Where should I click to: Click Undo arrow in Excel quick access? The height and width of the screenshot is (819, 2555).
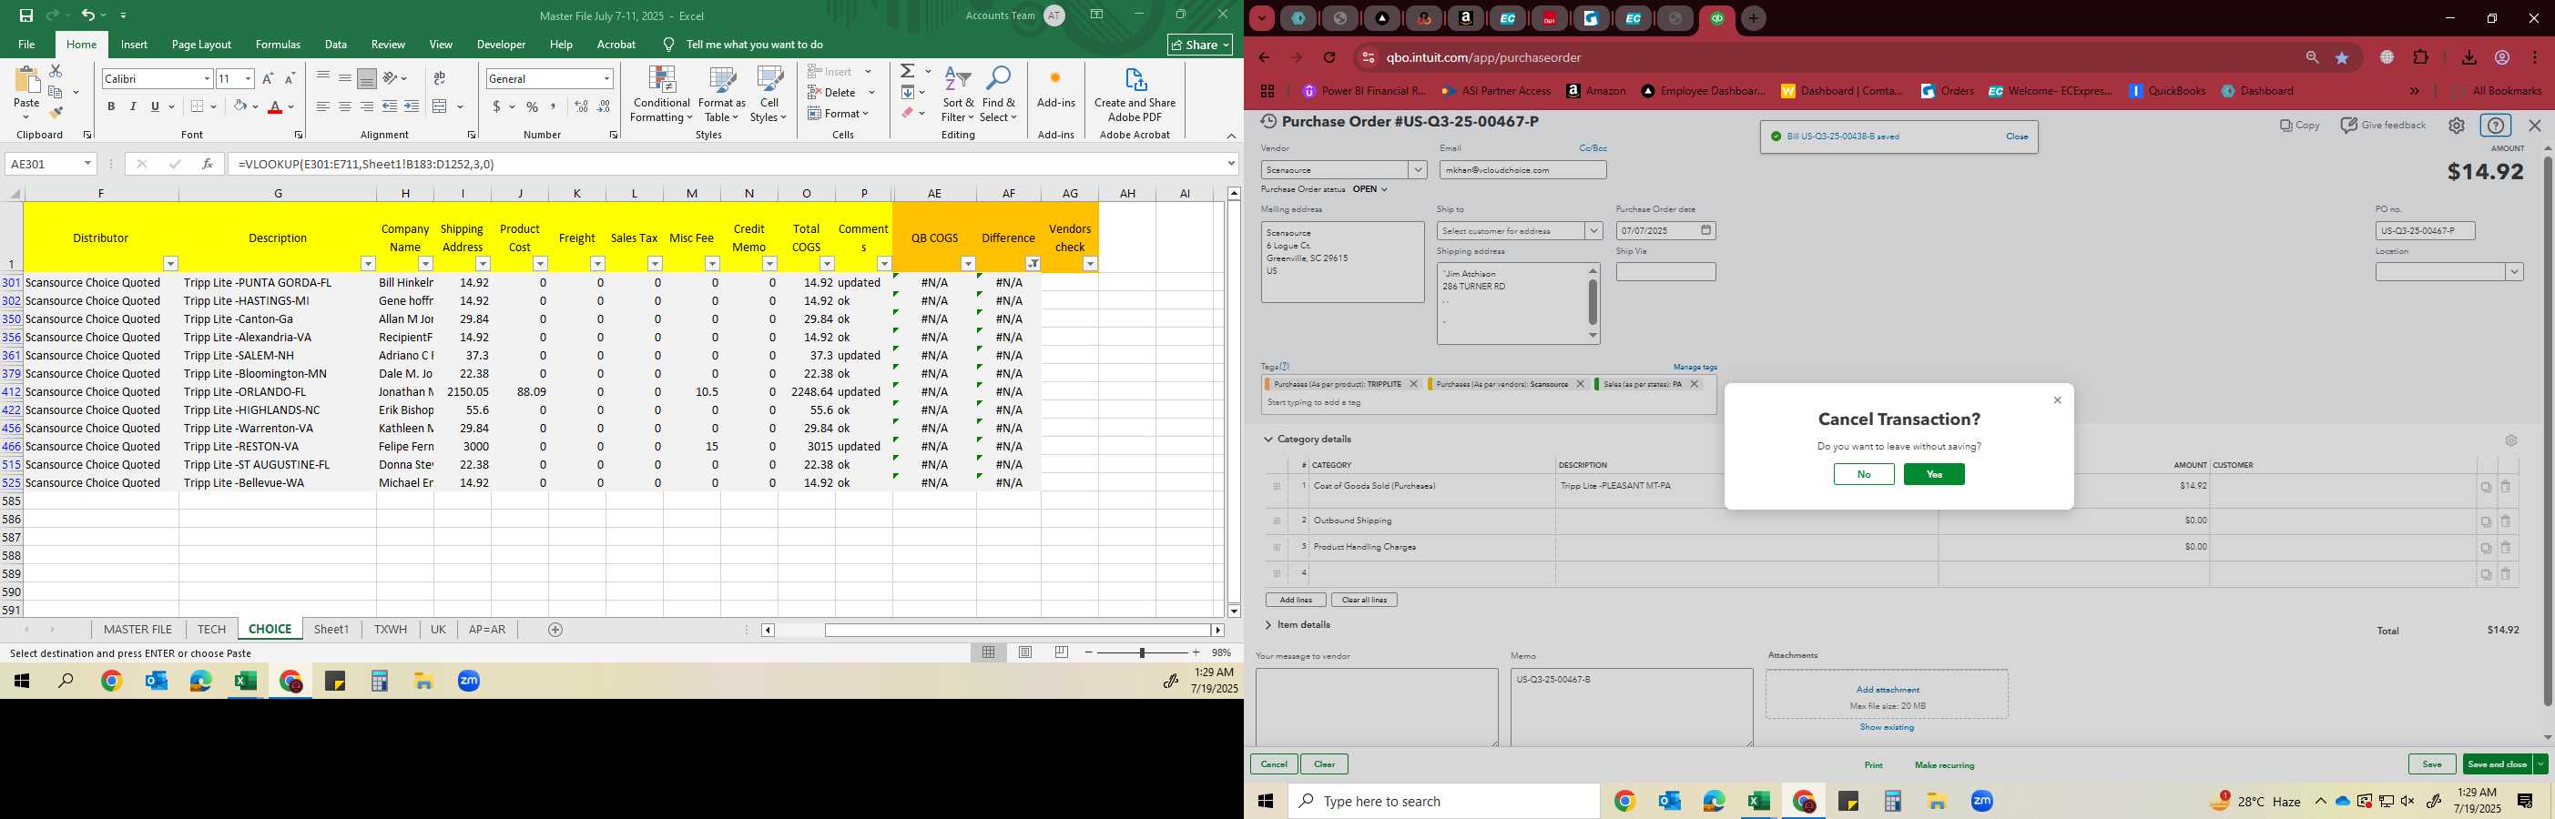[x=88, y=15]
